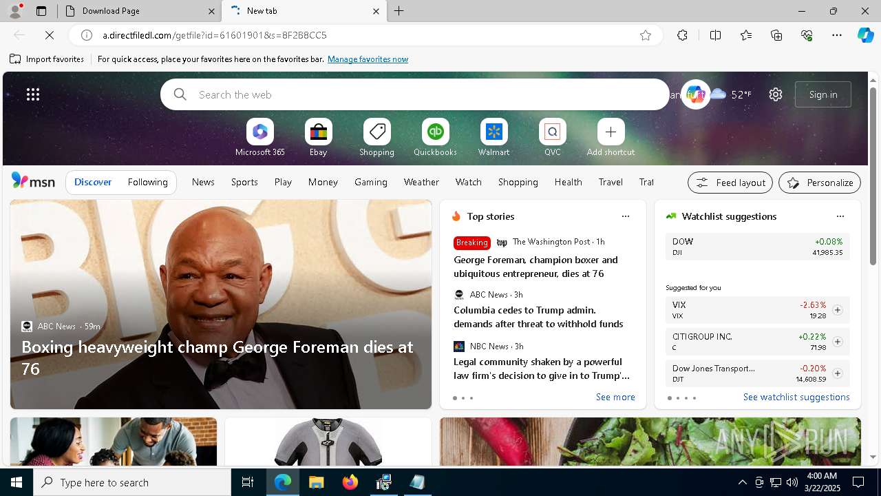Viewport: 881px width, 496px height.
Task: Open tab actions menu icon
Action: [x=41, y=11]
